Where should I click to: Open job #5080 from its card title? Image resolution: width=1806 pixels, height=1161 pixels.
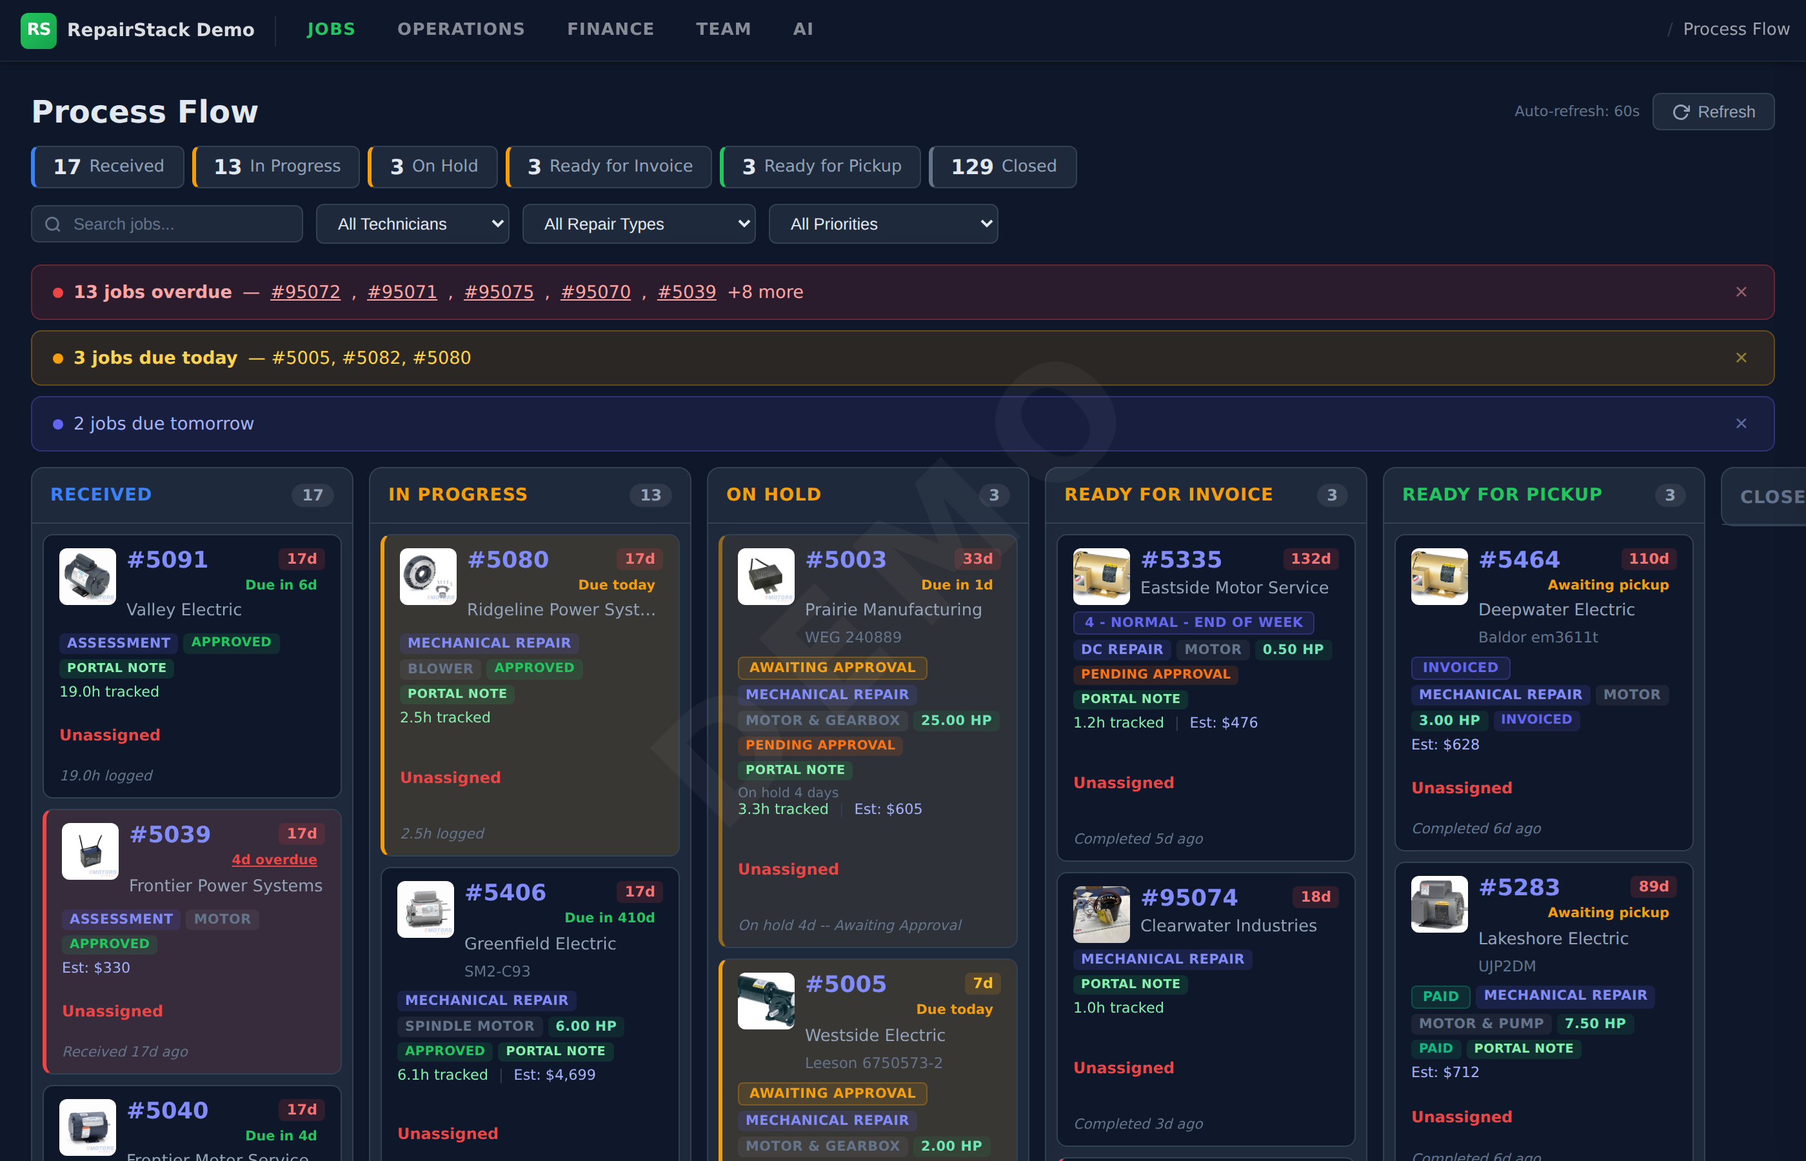click(x=508, y=560)
